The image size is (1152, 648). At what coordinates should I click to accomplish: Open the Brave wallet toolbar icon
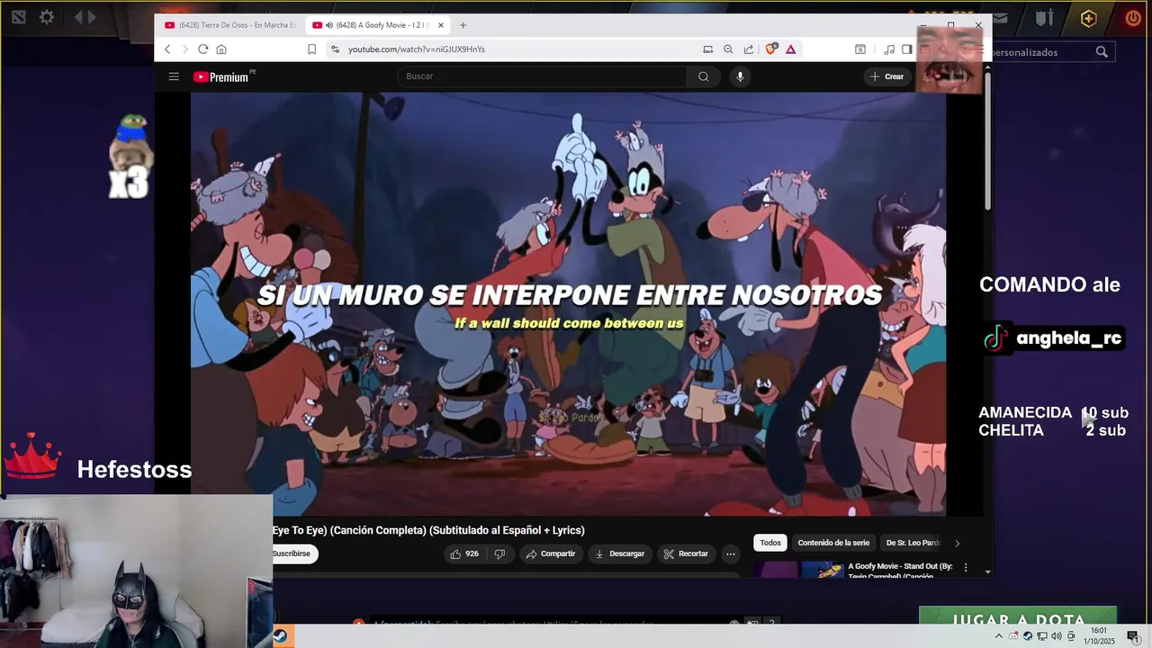coord(860,49)
